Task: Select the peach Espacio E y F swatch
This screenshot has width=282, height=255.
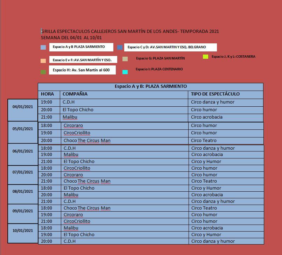Action: (x=43, y=61)
